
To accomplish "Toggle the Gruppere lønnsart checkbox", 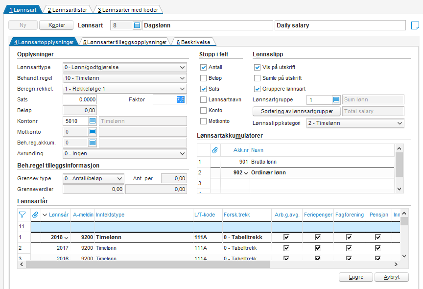I will pos(258,89).
